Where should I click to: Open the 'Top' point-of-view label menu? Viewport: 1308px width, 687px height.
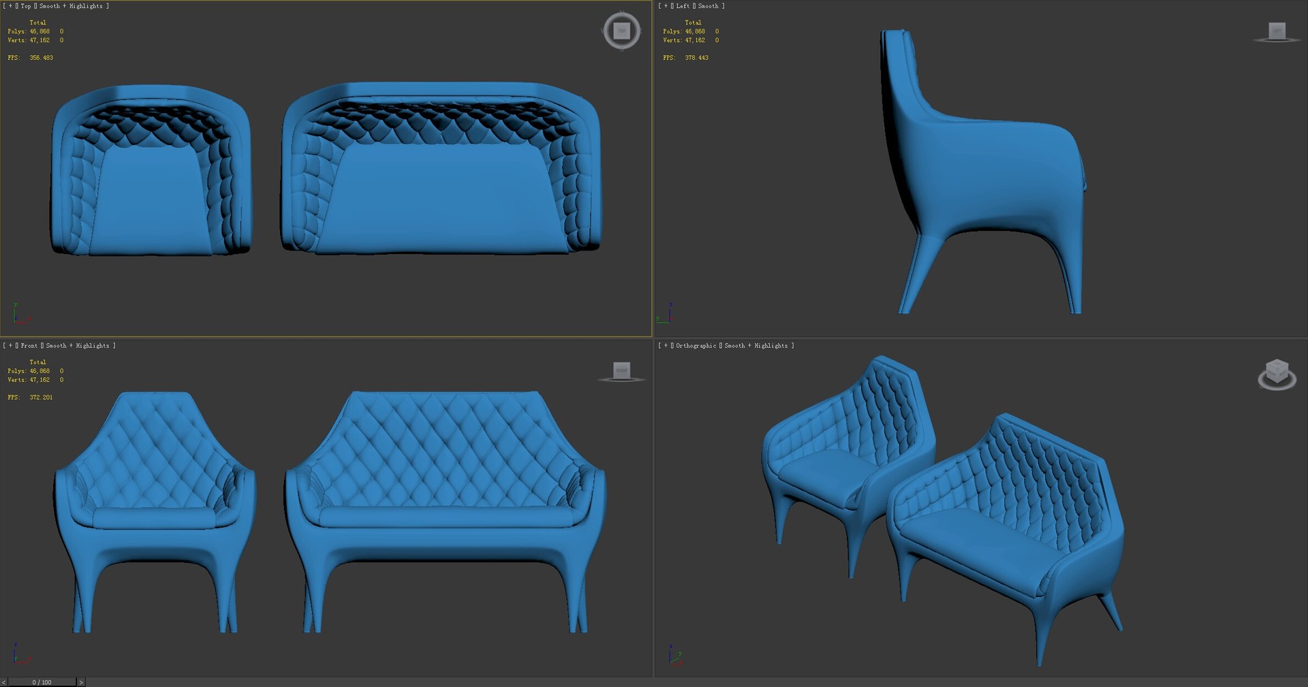[26, 6]
